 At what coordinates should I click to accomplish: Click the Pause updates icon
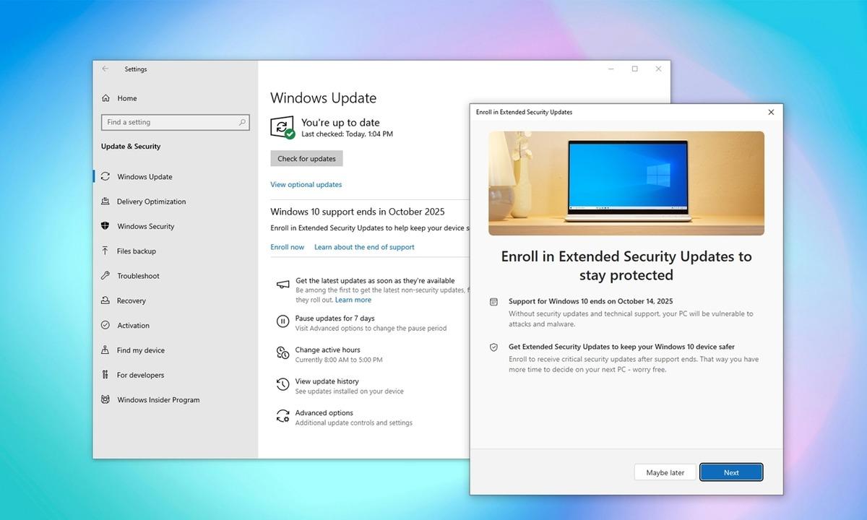point(282,322)
